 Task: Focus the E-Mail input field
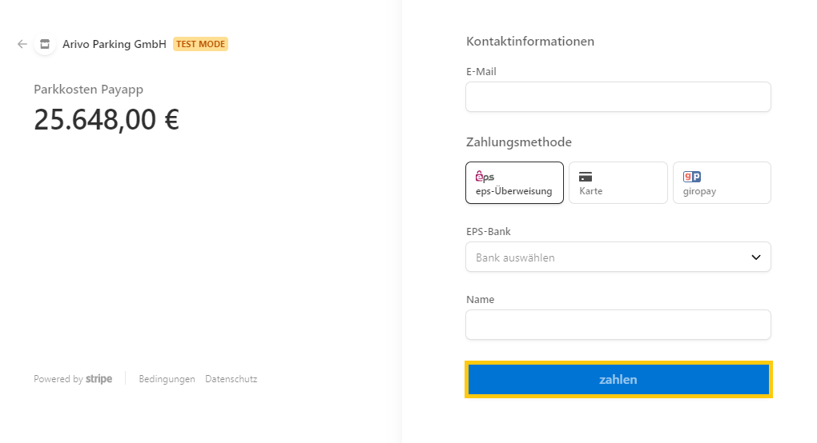(618, 97)
